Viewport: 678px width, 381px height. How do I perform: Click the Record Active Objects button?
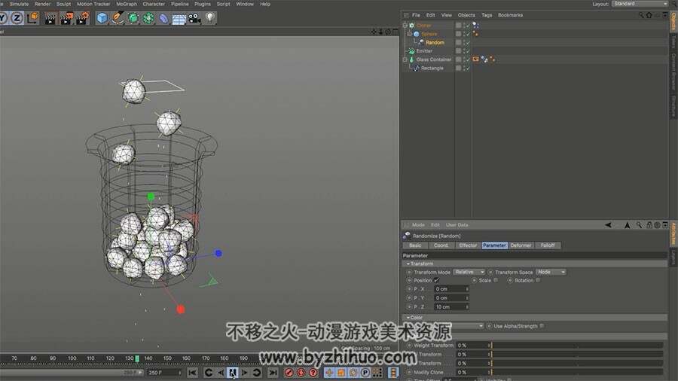pos(289,373)
